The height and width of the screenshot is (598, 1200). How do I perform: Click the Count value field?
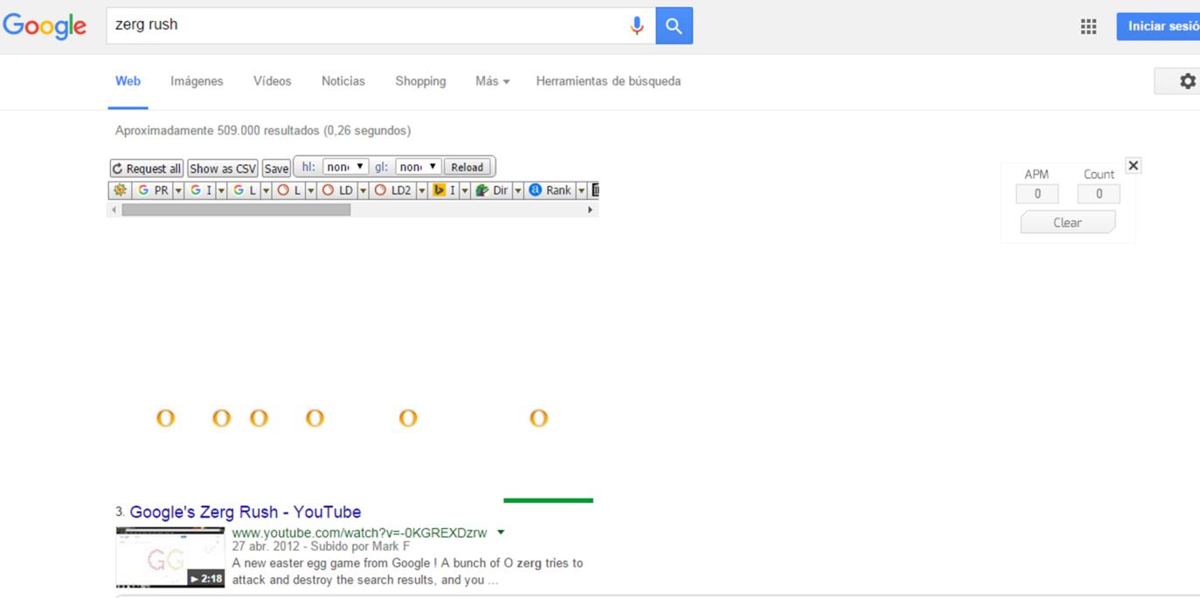[1099, 194]
